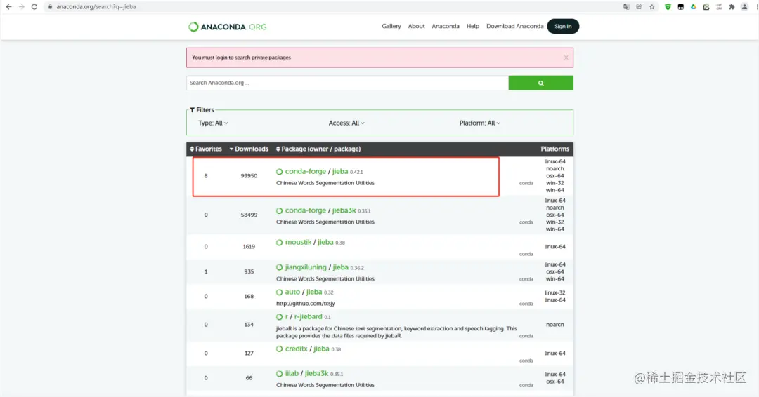Image resolution: width=759 pixels, height=397 pixels.
Task: Click the download count 99950
Action: coord(249,176)
